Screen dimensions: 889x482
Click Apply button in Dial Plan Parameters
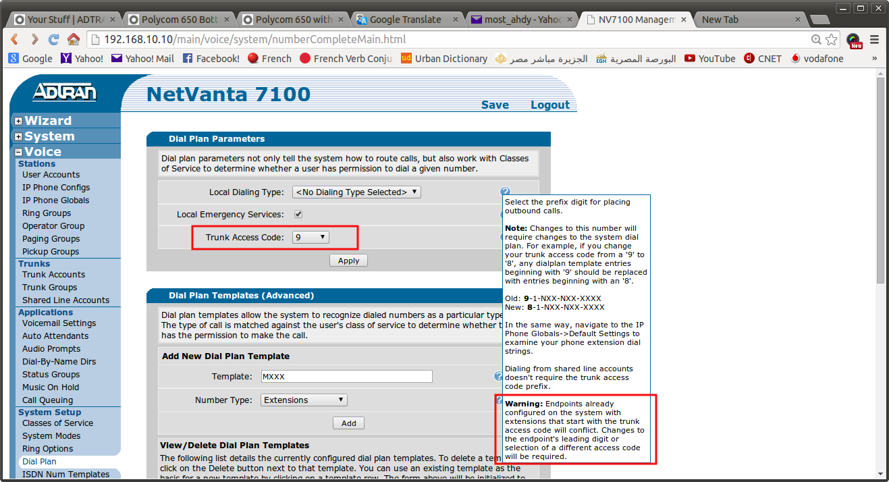(x=348, y=261)
